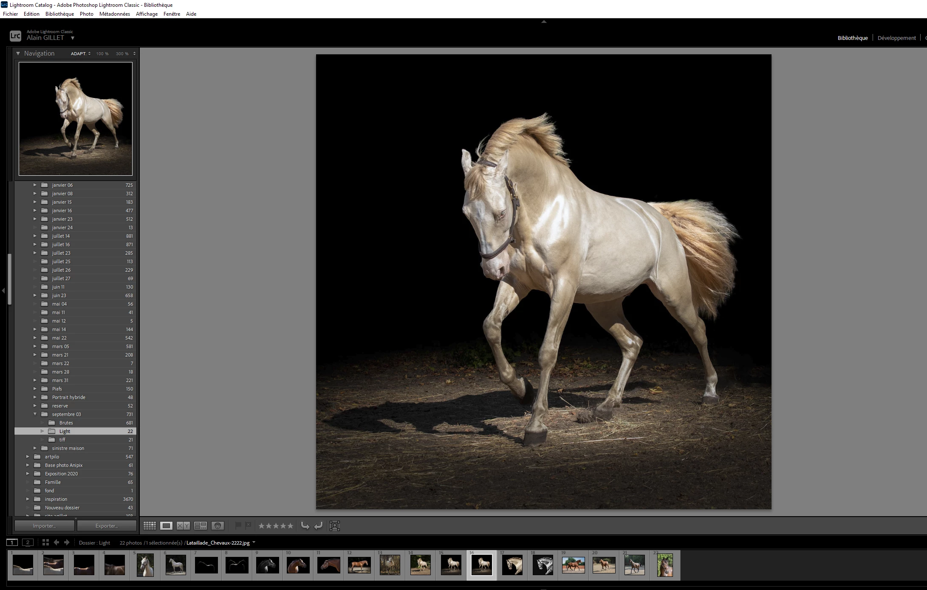Collapse the Navigation panel triangle
Screen dimensions: 927x590
(18, 53)
